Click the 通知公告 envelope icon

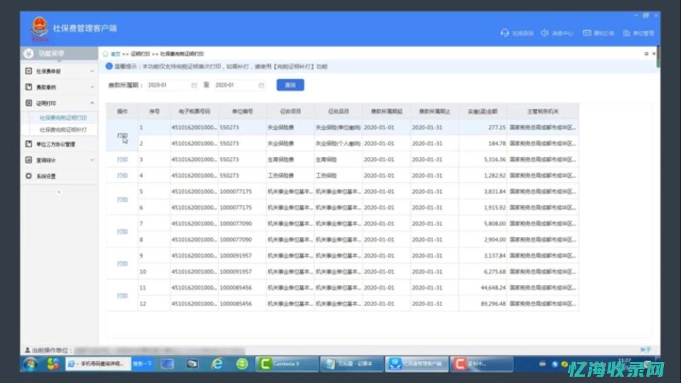587,33
